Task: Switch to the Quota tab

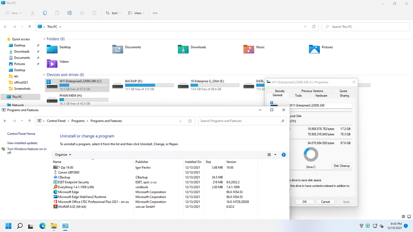Action: pos(343,91)
